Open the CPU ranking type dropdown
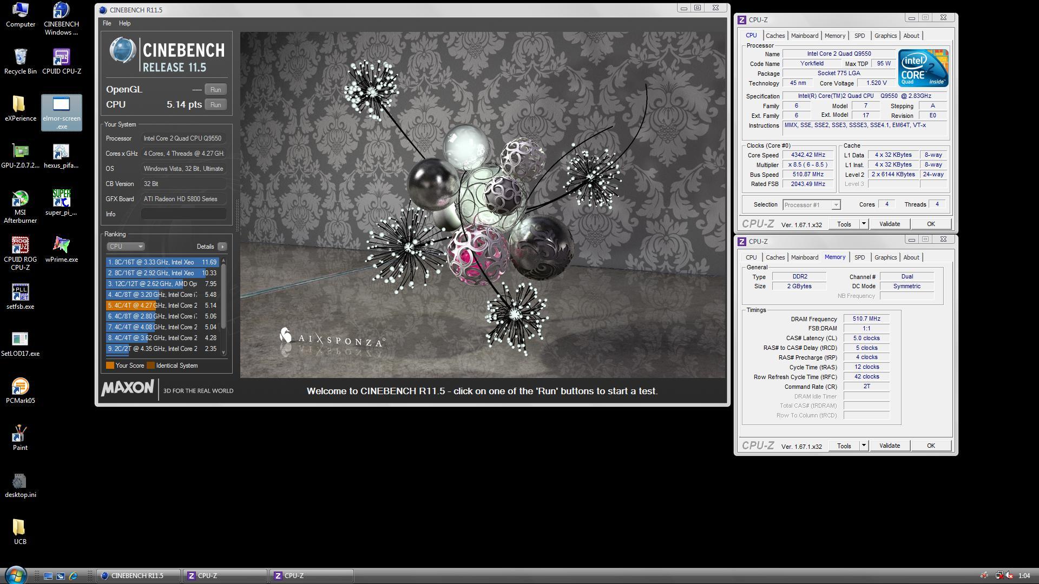This screenshot has height=584, width=1039. pyautogui.click(x=126, y=247)
